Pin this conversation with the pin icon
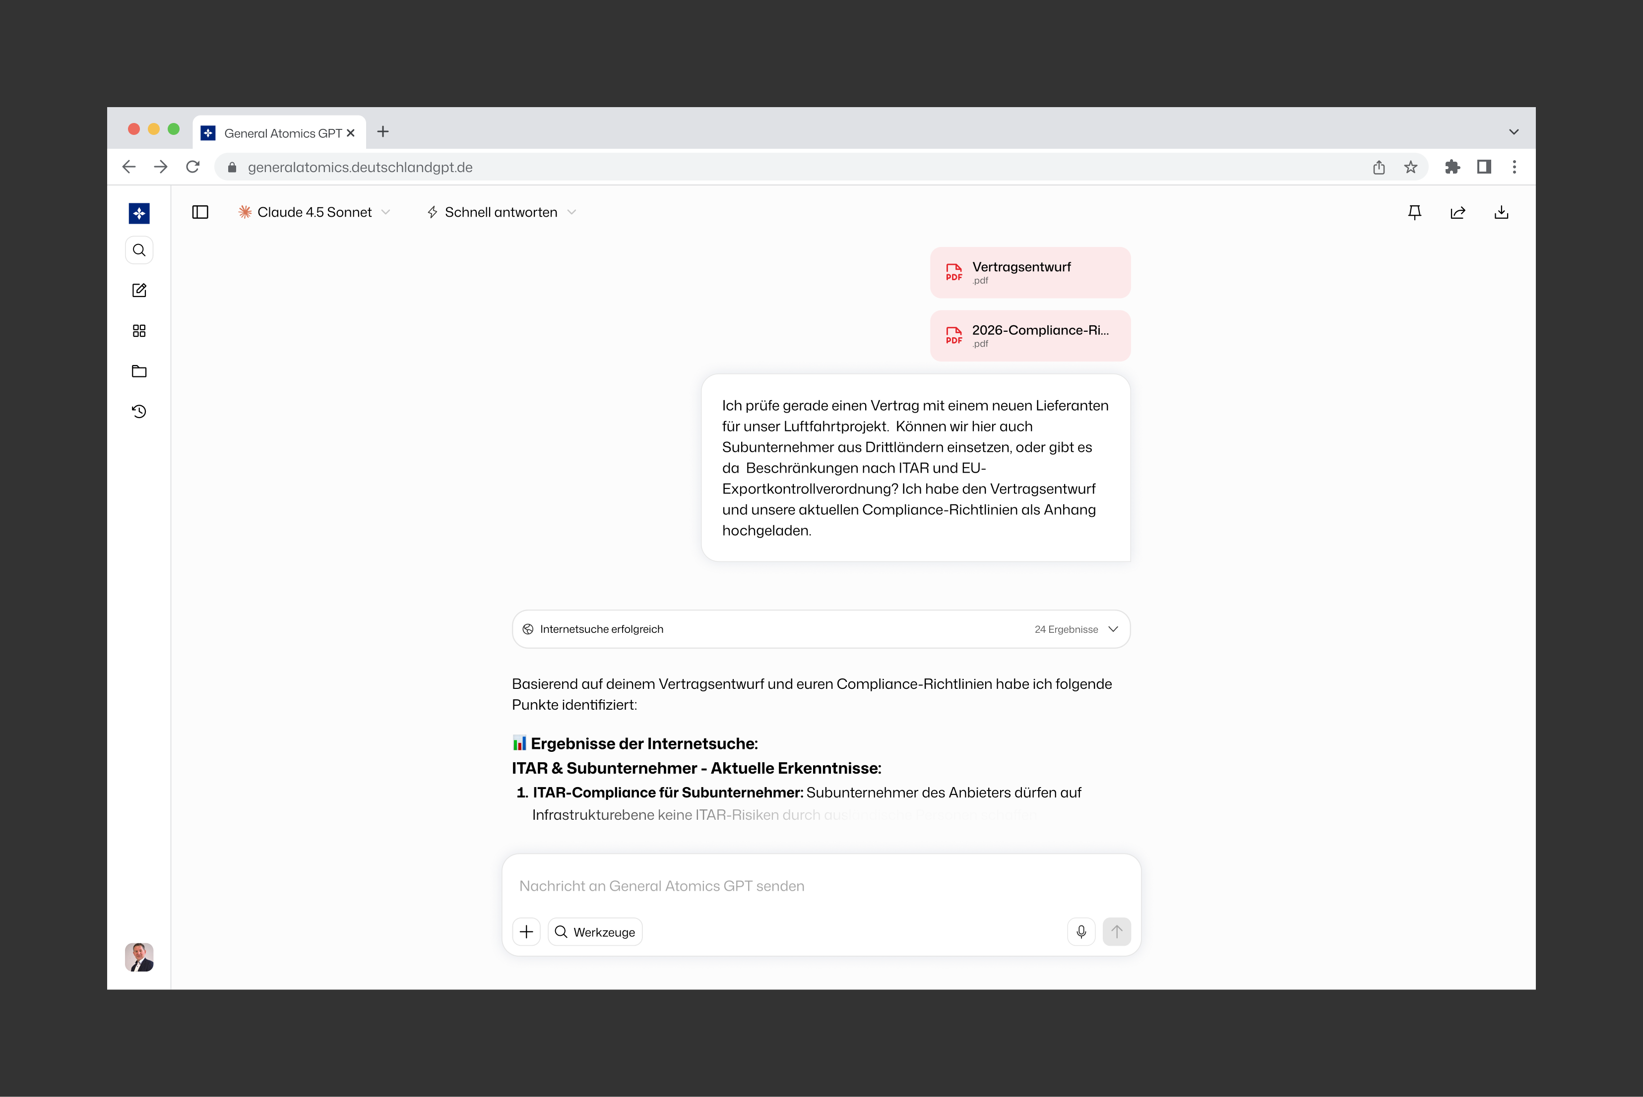This screenshot has width=1643, height=1097. [x=1414, y=213]
